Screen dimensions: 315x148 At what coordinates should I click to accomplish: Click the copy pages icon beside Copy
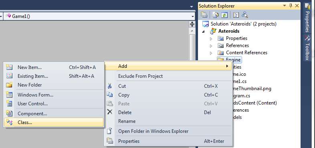tap(110, 95)
